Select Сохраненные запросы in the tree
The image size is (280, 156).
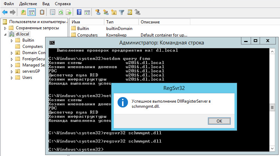[x=37, y=28]
